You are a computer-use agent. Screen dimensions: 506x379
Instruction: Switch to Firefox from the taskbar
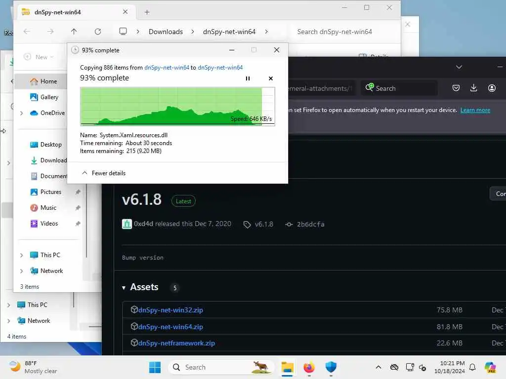(x=309, y=367)
